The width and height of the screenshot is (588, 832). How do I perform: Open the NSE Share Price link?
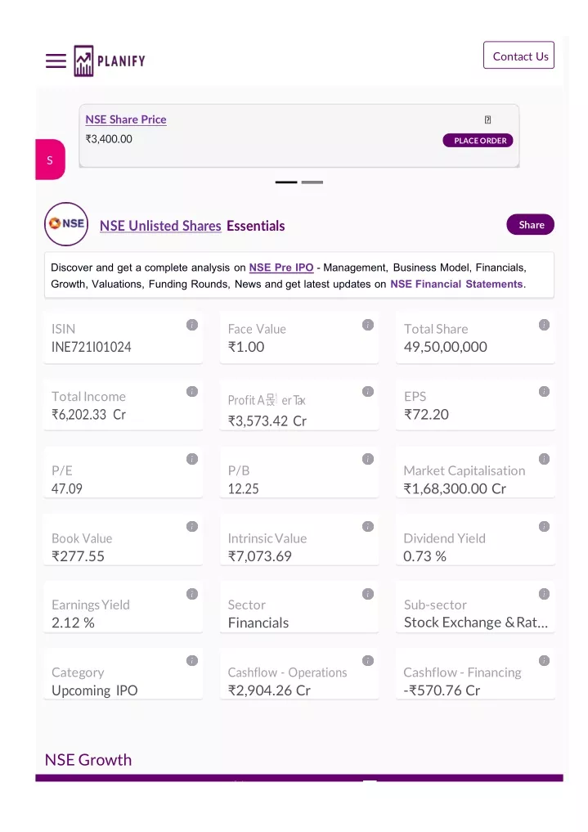(126, 120)
